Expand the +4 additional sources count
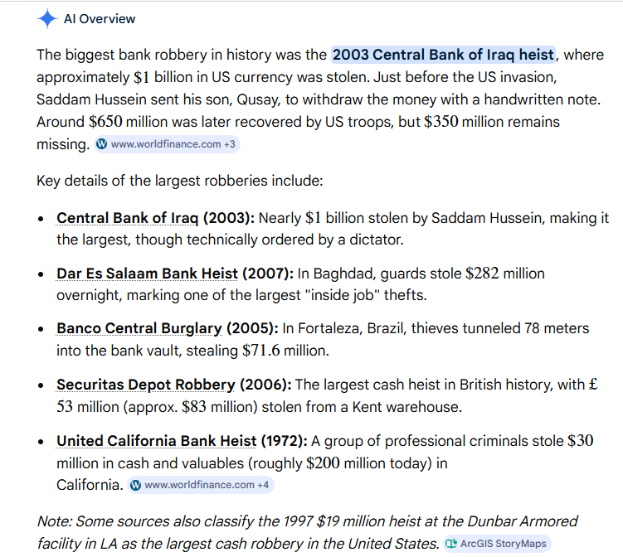Screen dimensions: 623x557 (x=263, y=485)
